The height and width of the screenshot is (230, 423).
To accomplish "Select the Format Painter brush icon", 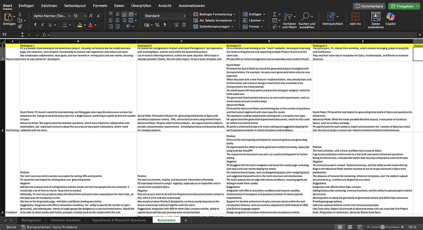I will (x=20, y=26).
